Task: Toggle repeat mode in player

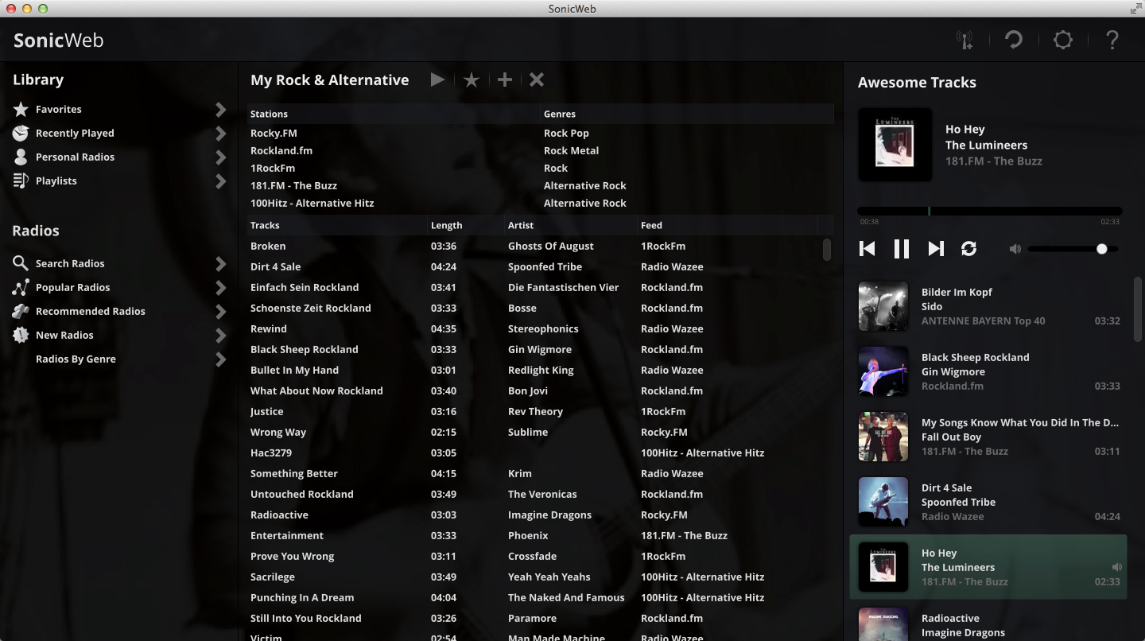Action: coord(968,249)
